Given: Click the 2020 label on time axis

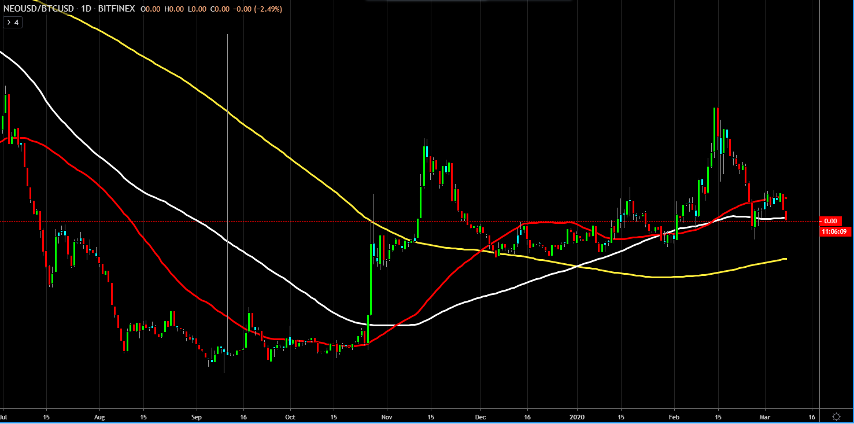Looking at the screenshot, I should click(x=578, y=416).
